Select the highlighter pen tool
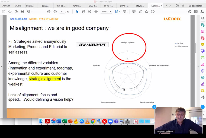This screenshot has height=138, width=206. click(x=140, y=12)
